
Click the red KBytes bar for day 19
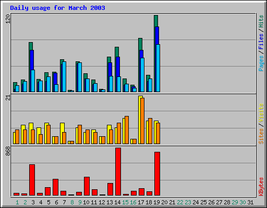pos(157,174)
